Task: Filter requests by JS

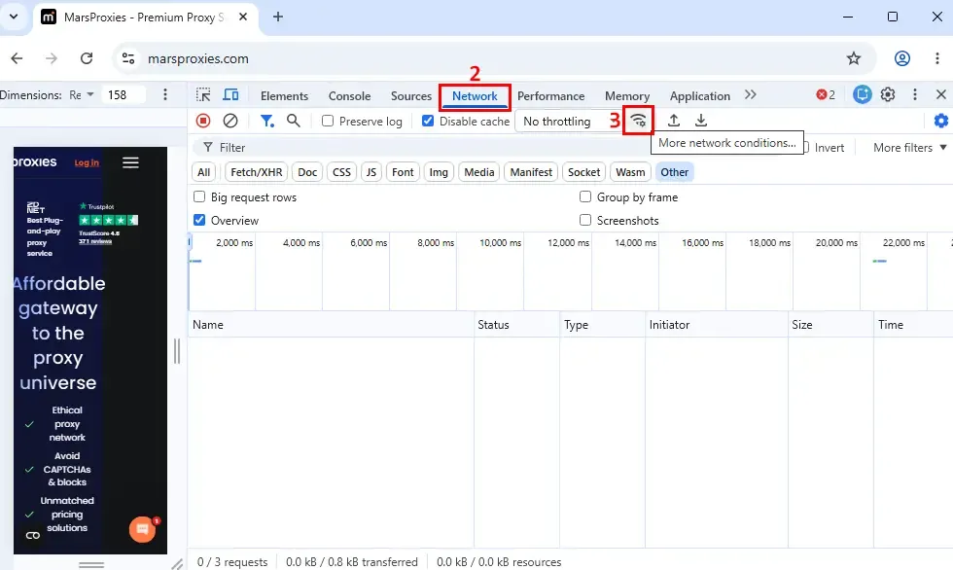Action: pos(371,172)
